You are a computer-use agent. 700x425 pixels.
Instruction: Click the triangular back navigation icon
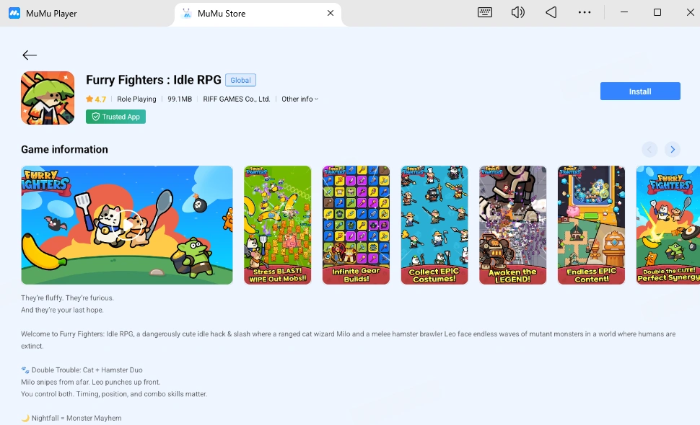pos(551,12)
